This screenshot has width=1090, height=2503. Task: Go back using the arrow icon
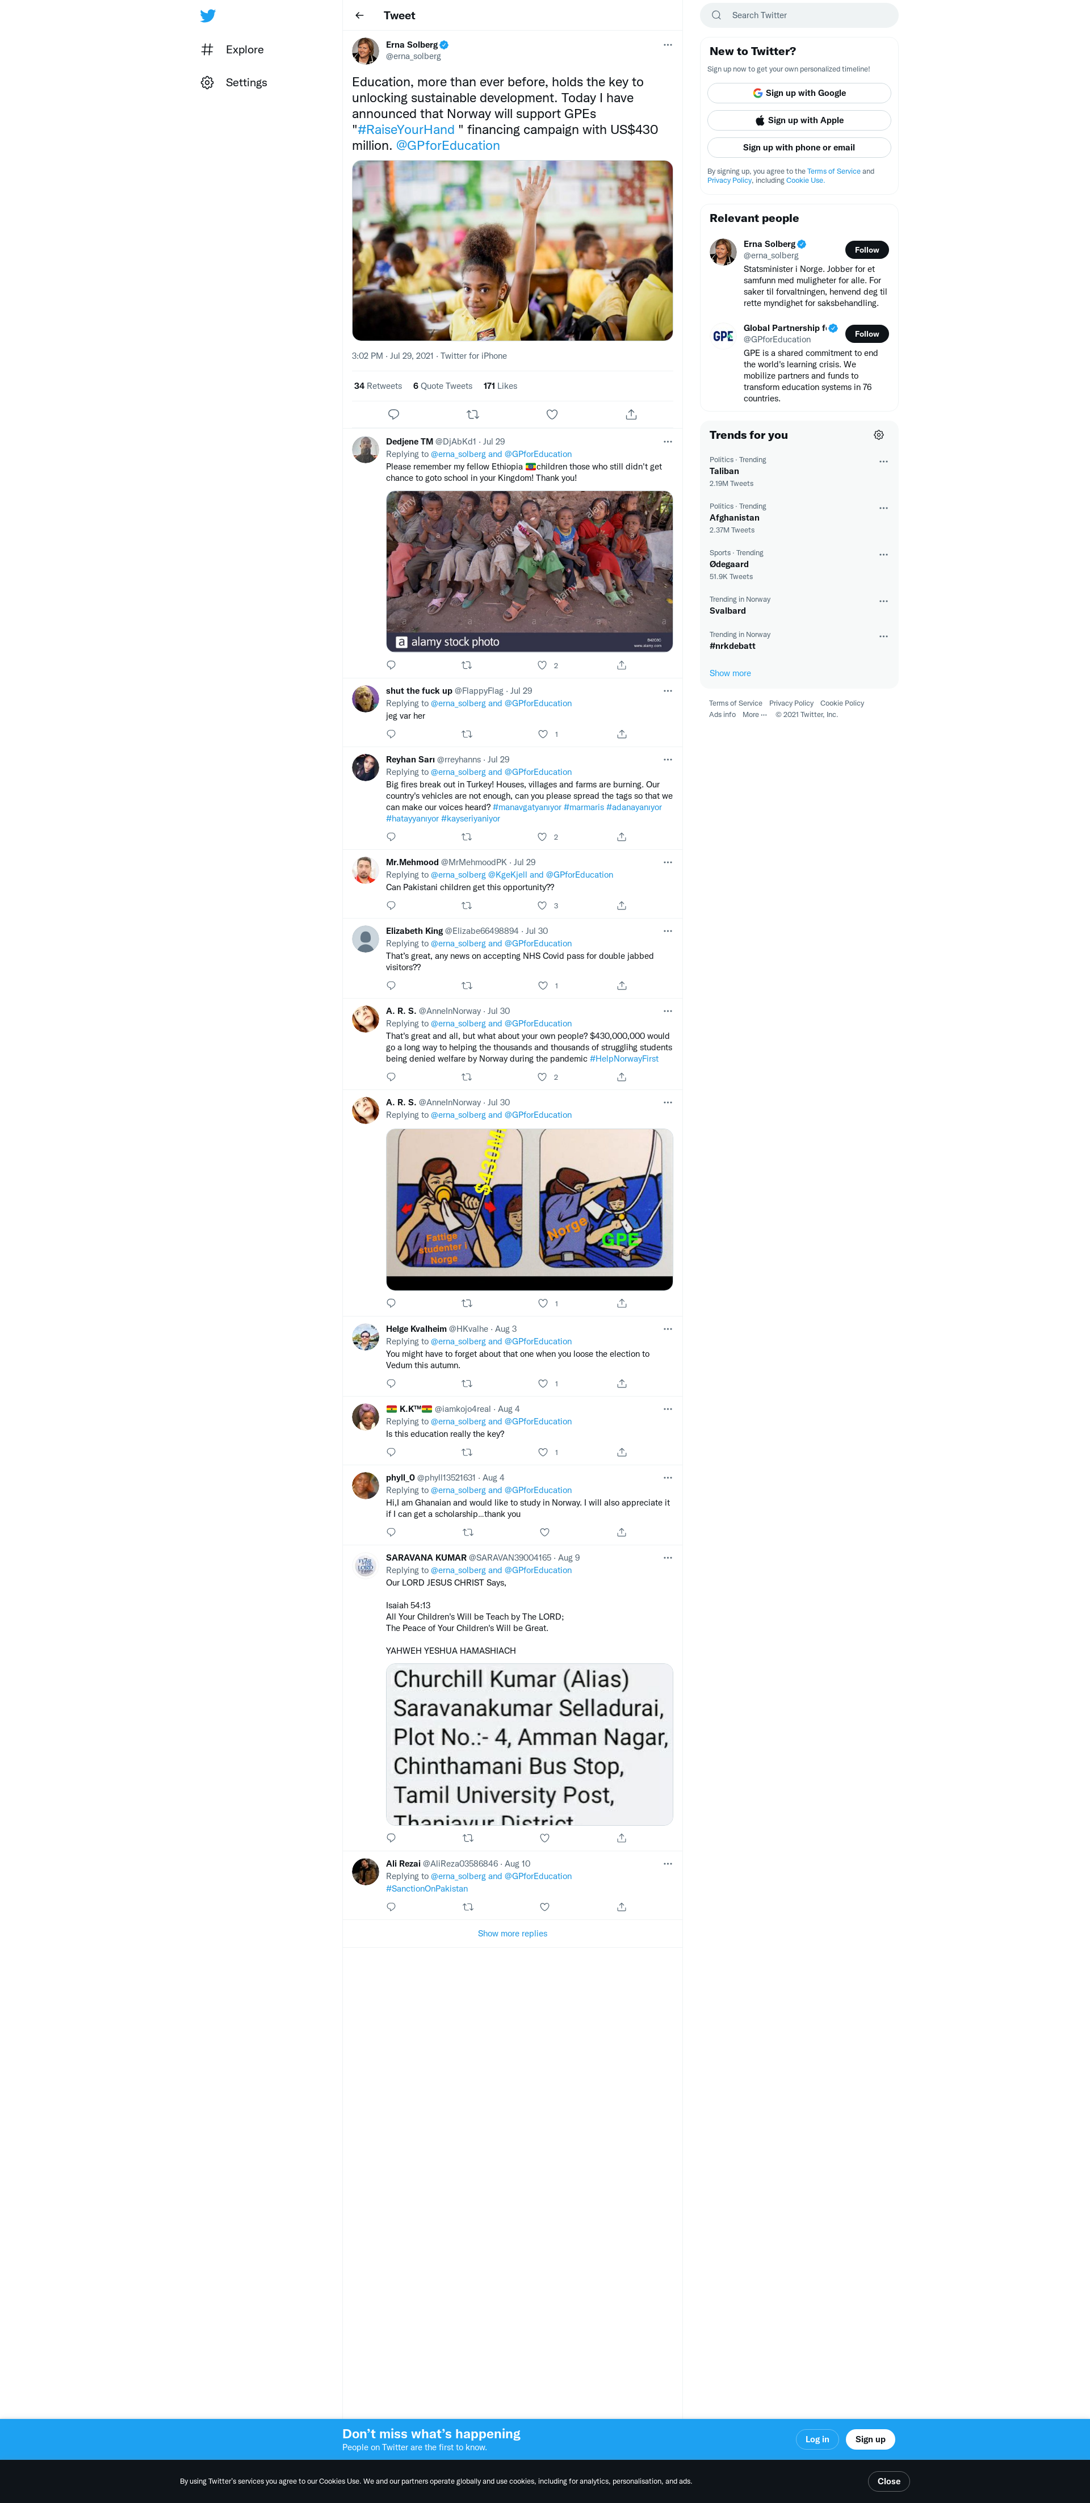coord(359,15)
